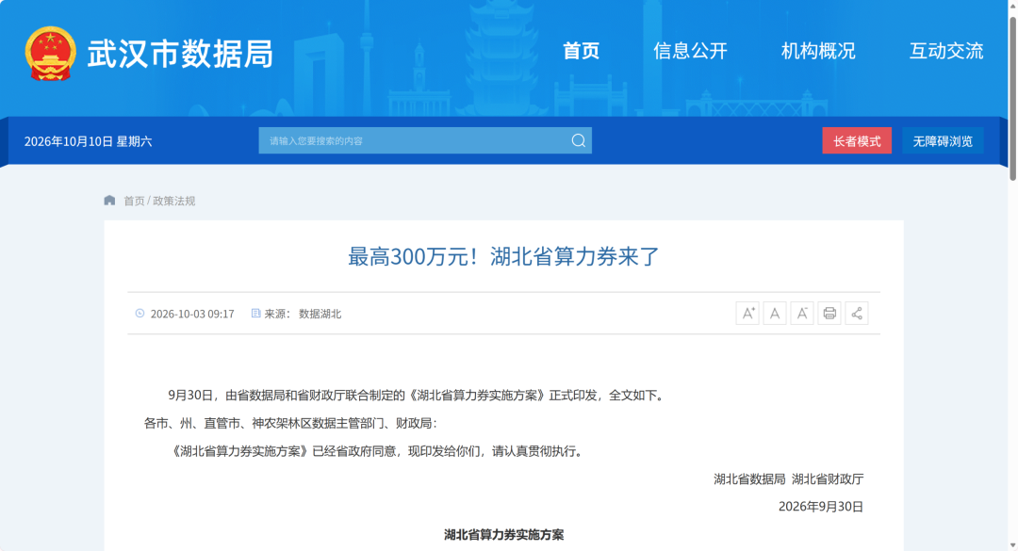Viewport: 1018px width, 551px height.
Task: Click article title 最高300万元！湖北省算力券来了
Action: pyautogui.click(x=503, y=256)
